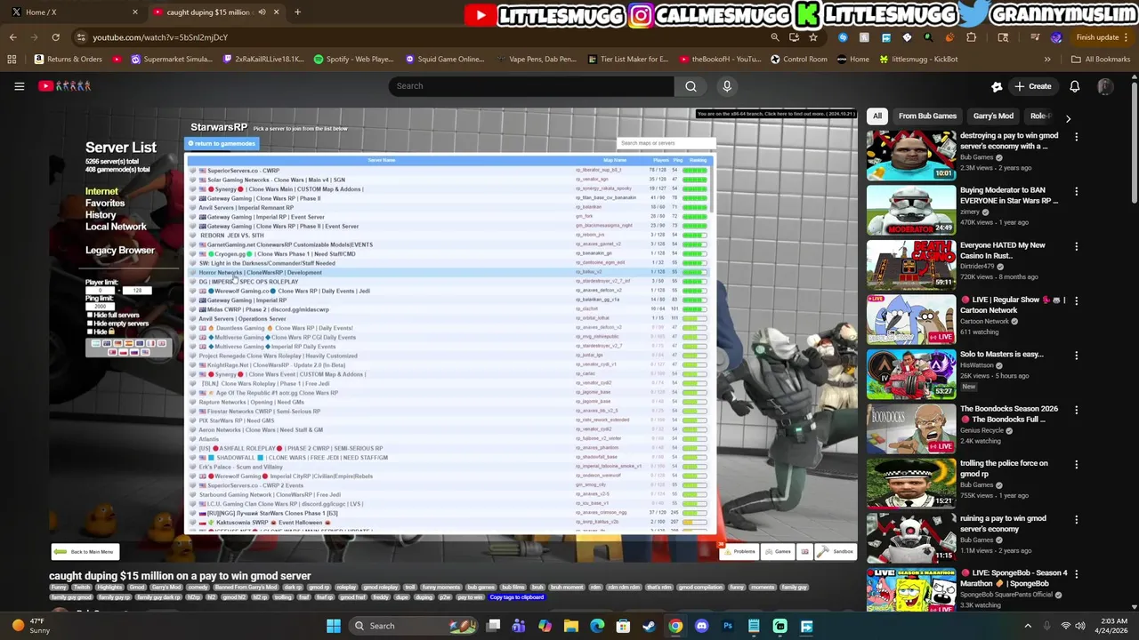
Task: Open Photoshop from the taskbar
Action: (x=727, y=626)
